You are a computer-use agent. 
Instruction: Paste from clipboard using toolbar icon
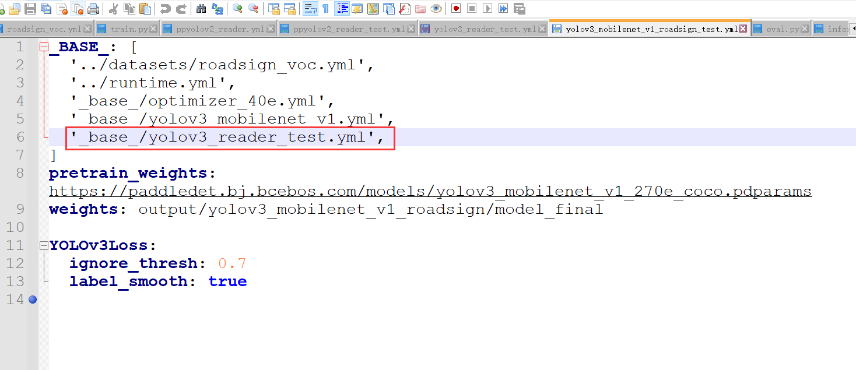145,9
